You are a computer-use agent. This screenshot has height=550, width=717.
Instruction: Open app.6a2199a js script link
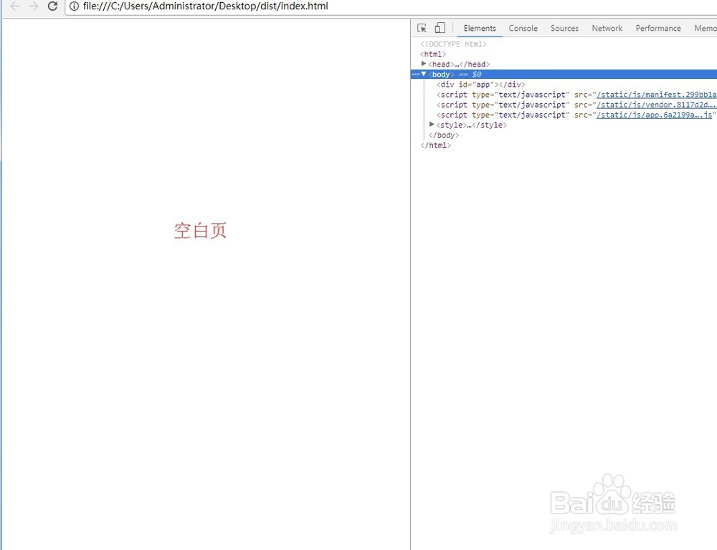[x=655, y=115]
